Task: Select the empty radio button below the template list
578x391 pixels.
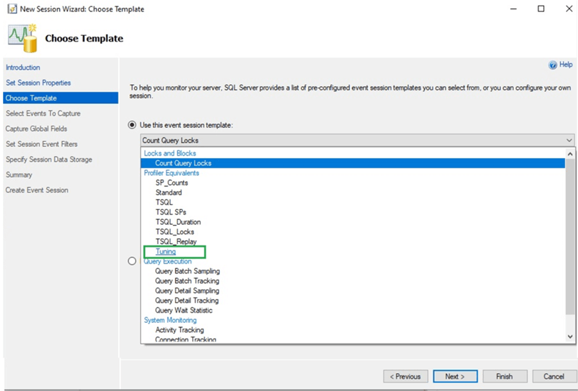Action: click(132, 261)
